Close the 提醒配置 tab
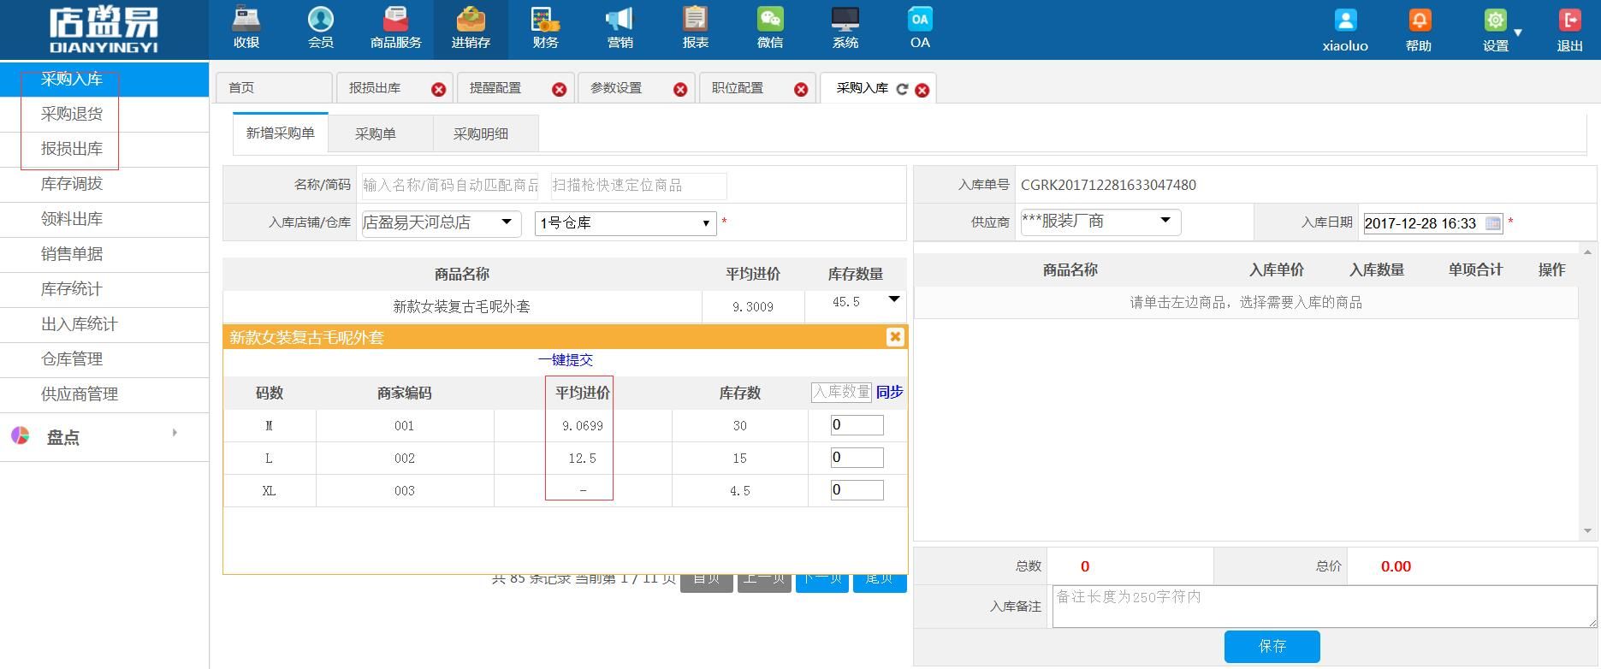1601x669 pixels. click(559, 89)
